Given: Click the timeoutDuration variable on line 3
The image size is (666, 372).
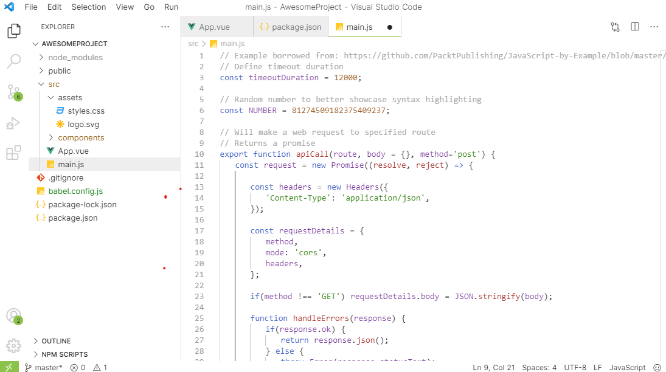Looking at the screenshot, I should tap(283, 78).
